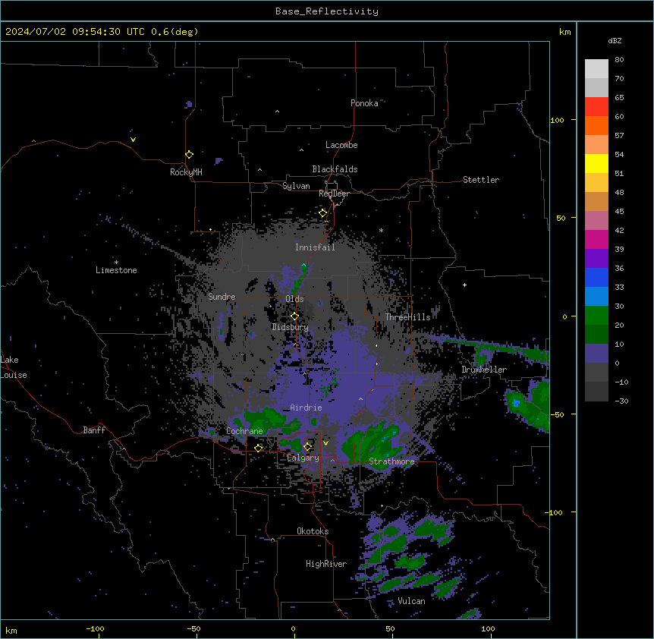This screenshot has height=639, width=654.
Task: Select the Innisfail city label
Action: point(315,247)
